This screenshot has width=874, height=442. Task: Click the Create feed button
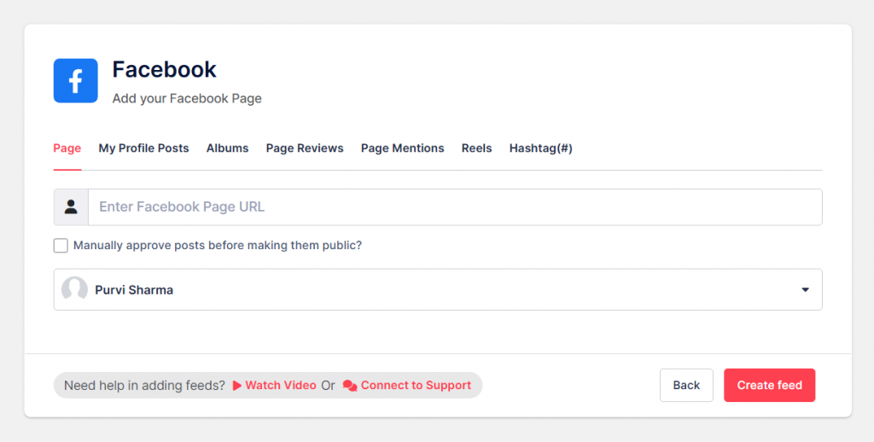tap(769, 386)
